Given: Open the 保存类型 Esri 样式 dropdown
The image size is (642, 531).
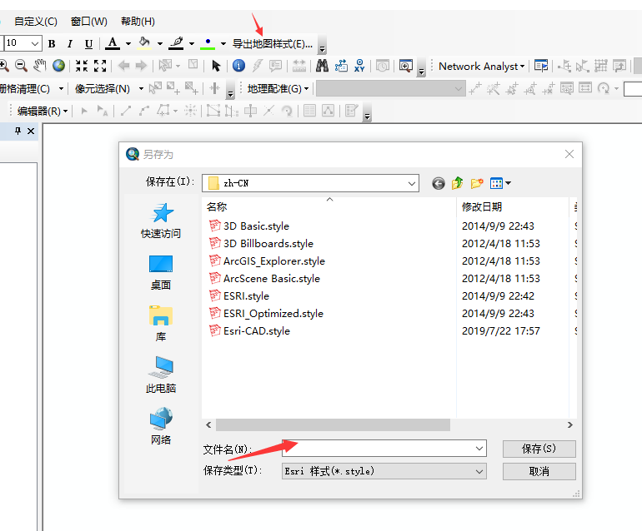Looking at the screenshot, I should click(x=384, y=471).
